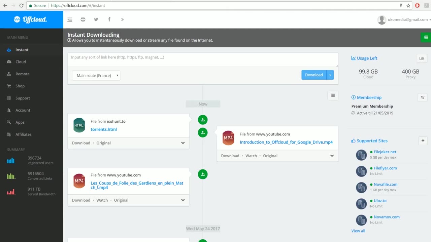Click the list view icon above the timeline
Image resolution: width=431 pixels, height=242 pixels.
[333, 95]
